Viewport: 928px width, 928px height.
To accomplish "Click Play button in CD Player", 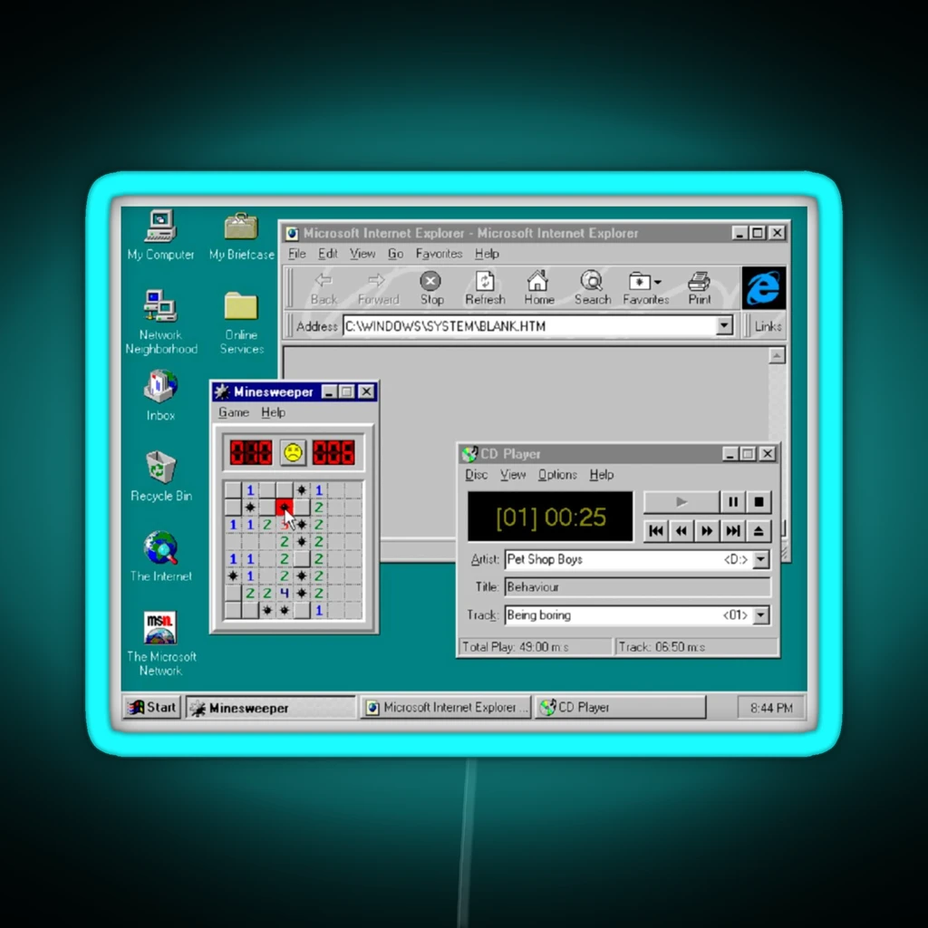I will click(681, 502).
